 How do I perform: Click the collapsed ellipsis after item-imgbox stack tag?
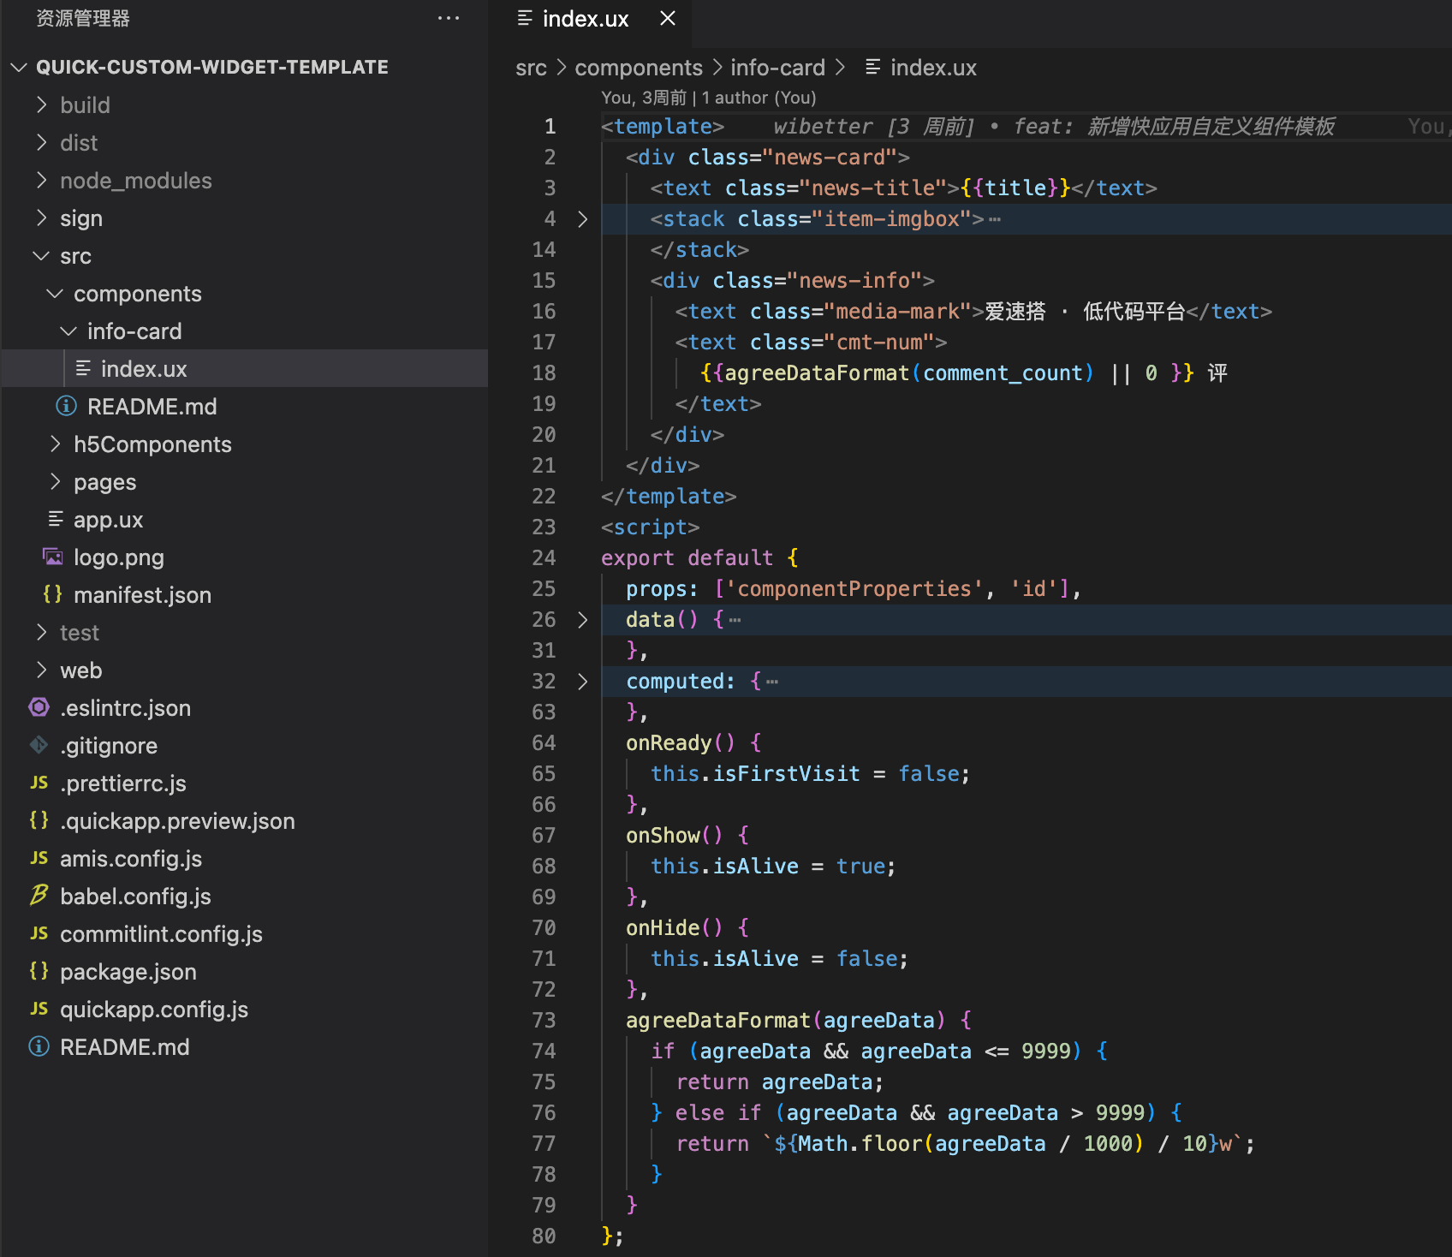pos(995,219)
